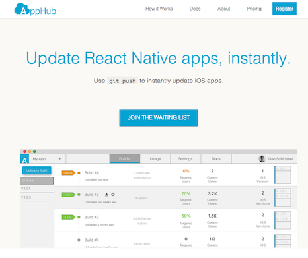308x258 pixels.
Task: View the Pricing page
Action: pos(254,9)
